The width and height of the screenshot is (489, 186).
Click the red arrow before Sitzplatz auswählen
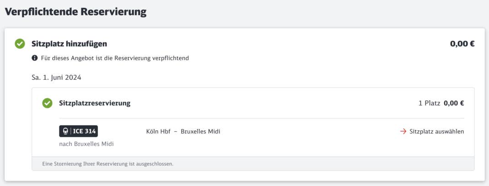403,131
